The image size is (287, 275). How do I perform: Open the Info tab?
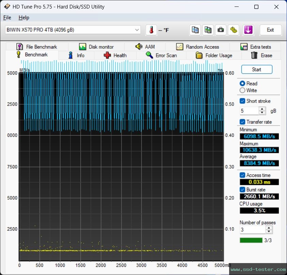point(76,55)
